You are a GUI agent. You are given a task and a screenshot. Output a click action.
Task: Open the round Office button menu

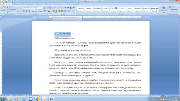2,2
